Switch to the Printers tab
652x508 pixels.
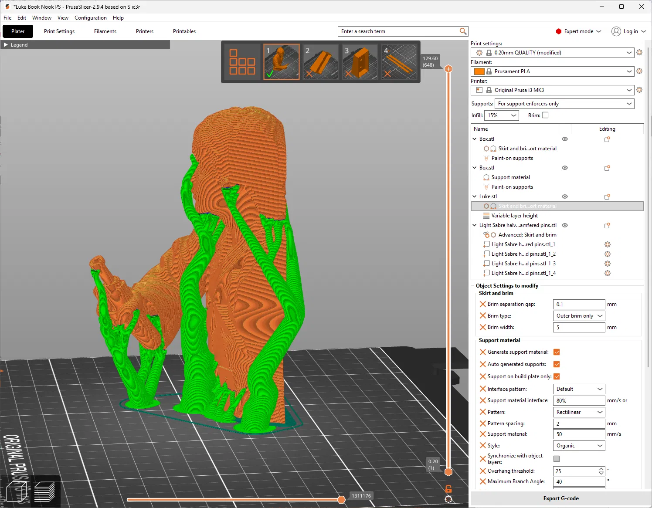[x=145, y=31]
